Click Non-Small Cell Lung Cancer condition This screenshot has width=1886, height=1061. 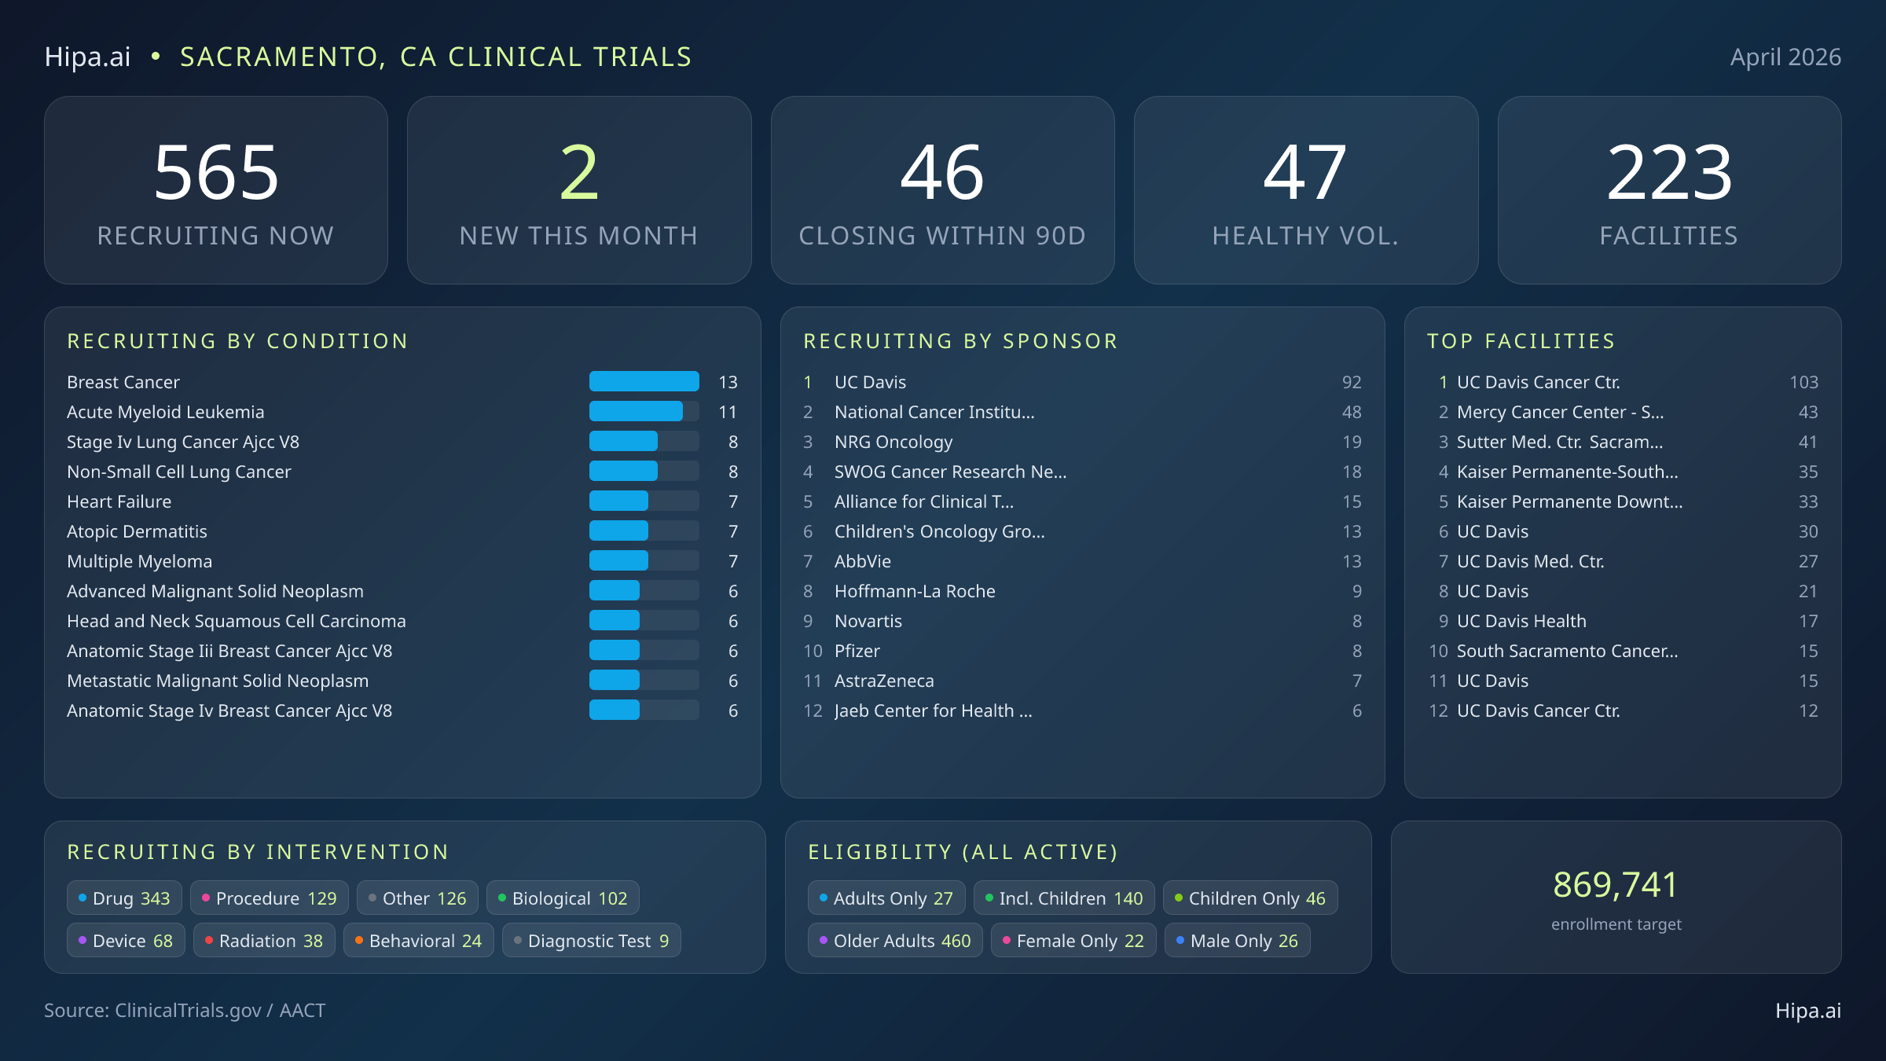pyautogui.click(x=402, y=472)
